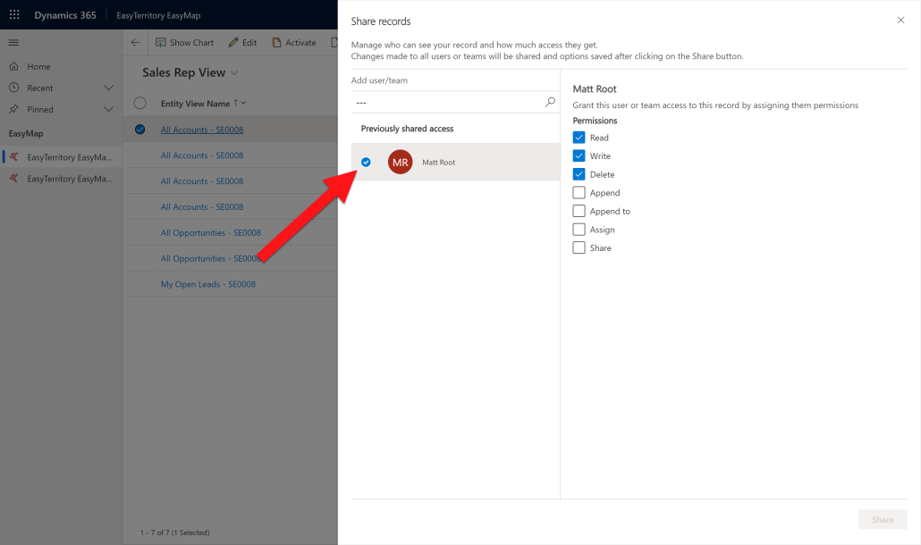This screenshot has width=921, height=545.
Task: Click Matt Root's MR avatar circle
Action: [x=400, y=162]
